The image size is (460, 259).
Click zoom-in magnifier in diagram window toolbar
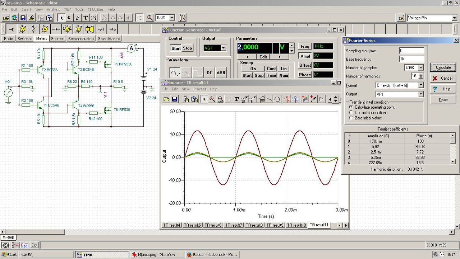pyautogui.click(x=212, y=99)
